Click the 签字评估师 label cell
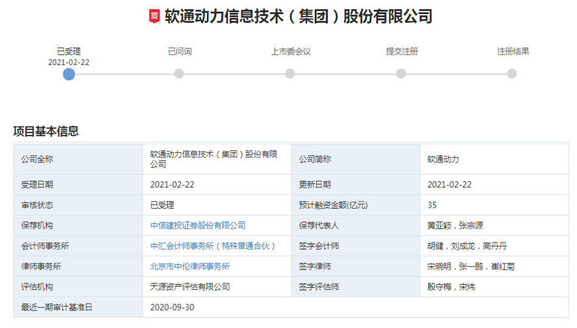The height and width of the screenshot is (328, 577). click(x=356, y=287)
